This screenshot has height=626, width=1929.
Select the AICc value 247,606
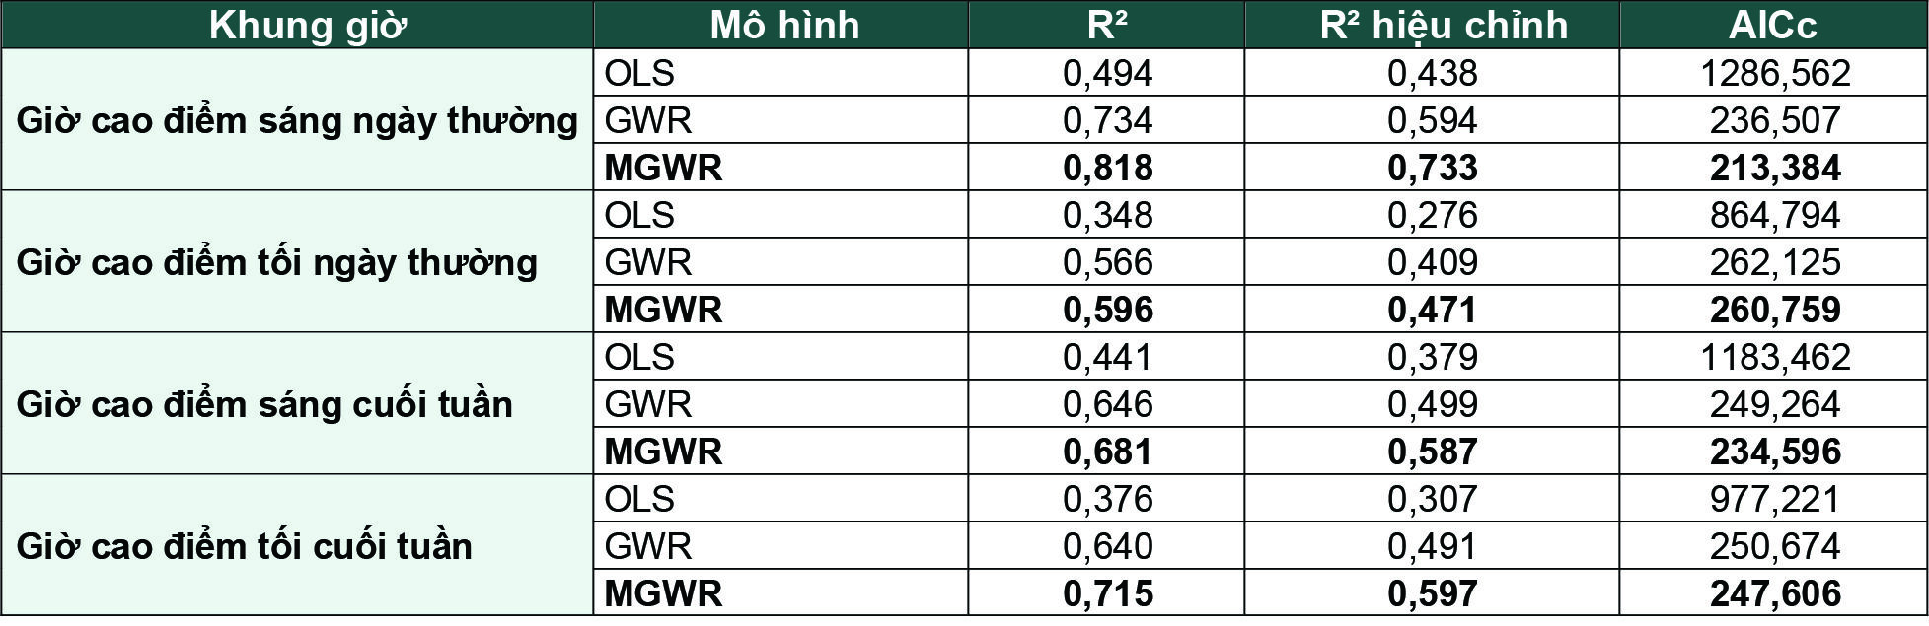pos(1773,593)
